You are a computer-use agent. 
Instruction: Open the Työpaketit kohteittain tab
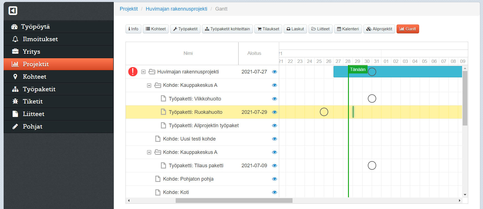click(227, 29)
